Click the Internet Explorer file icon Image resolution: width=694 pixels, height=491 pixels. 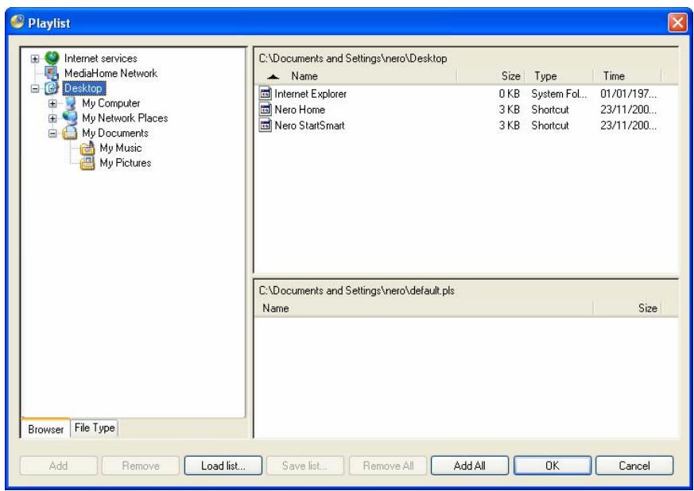[265, 93]
